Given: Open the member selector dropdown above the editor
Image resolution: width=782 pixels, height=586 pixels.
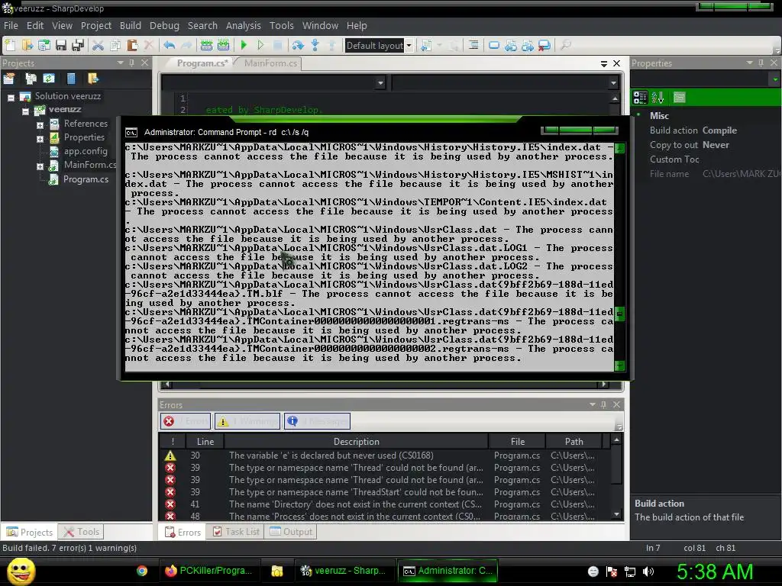Looking at the screenshot, I should coord(613,82).
